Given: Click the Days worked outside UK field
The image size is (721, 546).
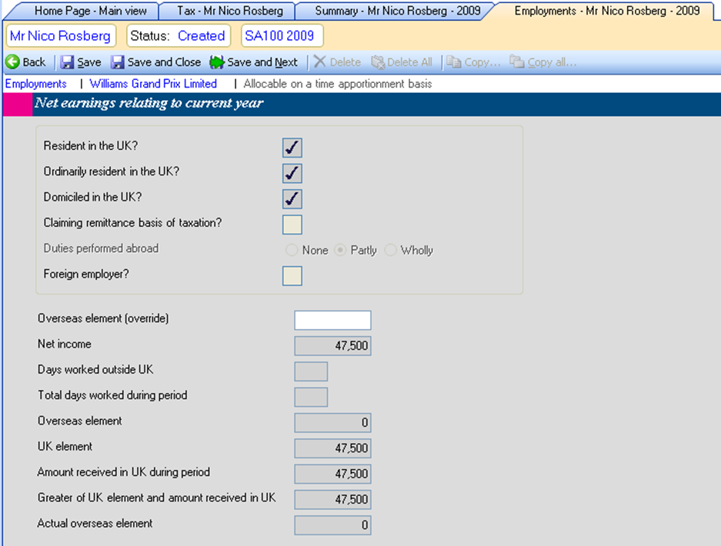Looking at the screenshot, I should click(x=311, y=371).
